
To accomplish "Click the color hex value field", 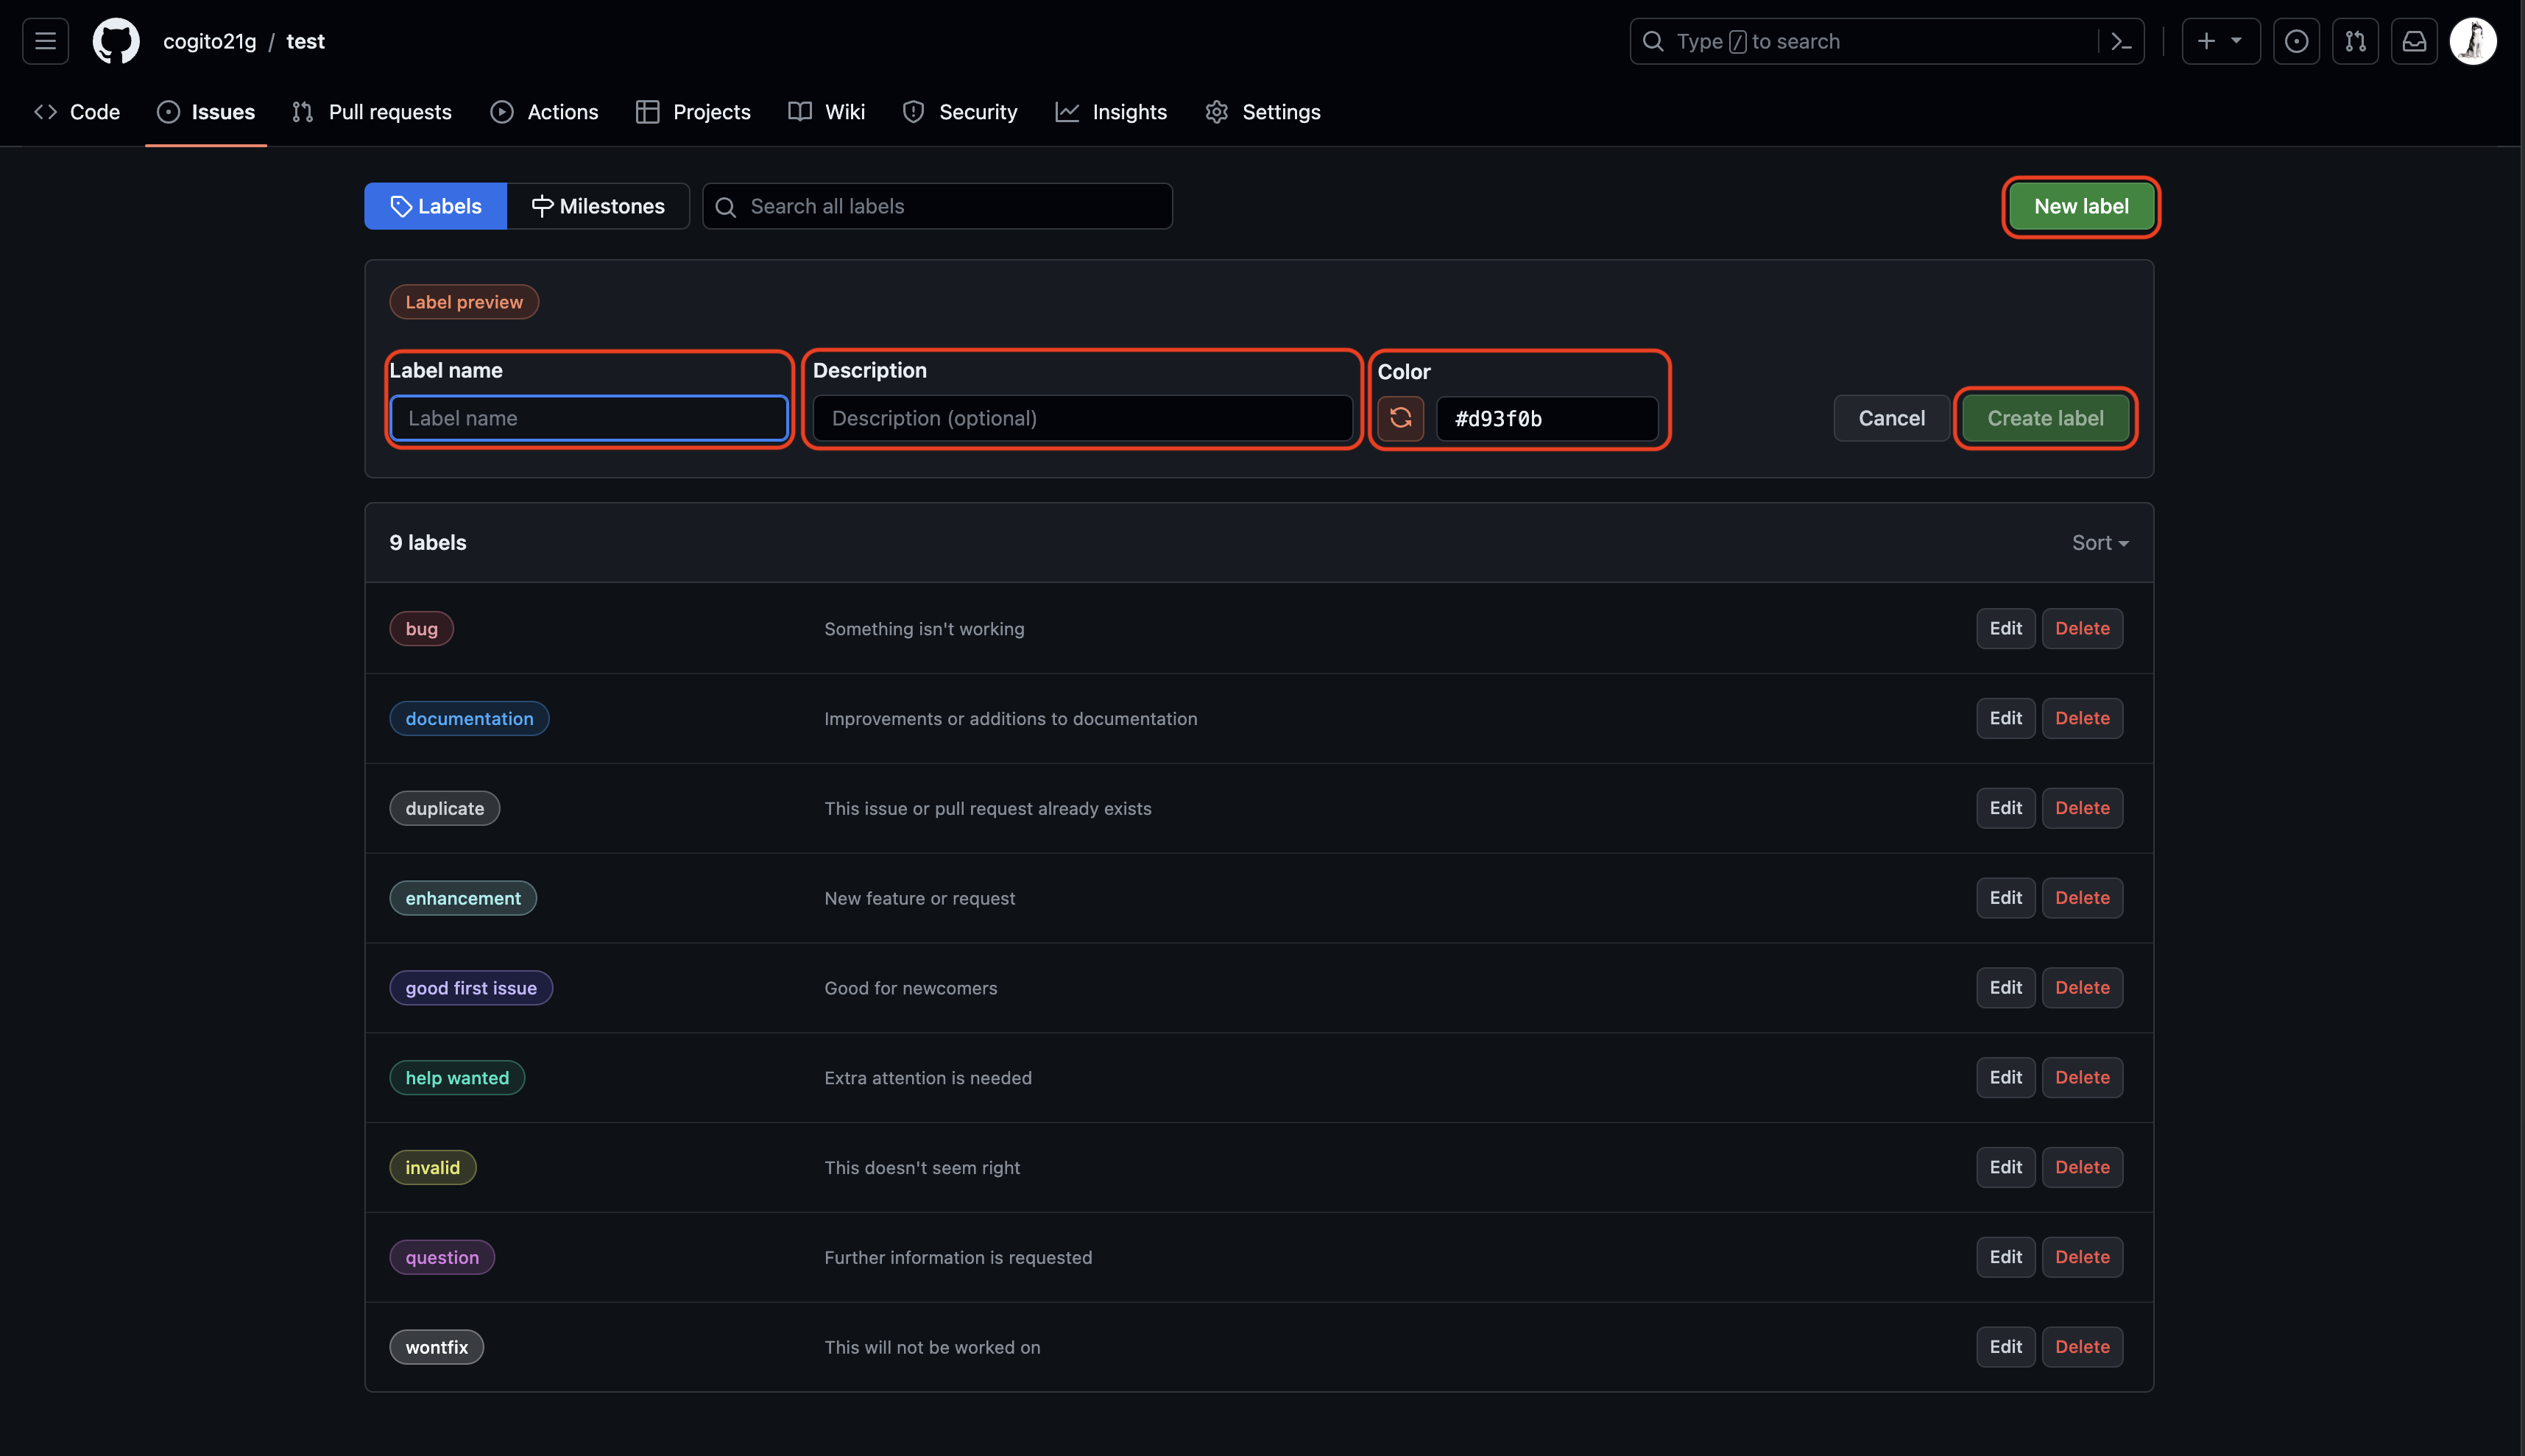I will (1547, 418).
